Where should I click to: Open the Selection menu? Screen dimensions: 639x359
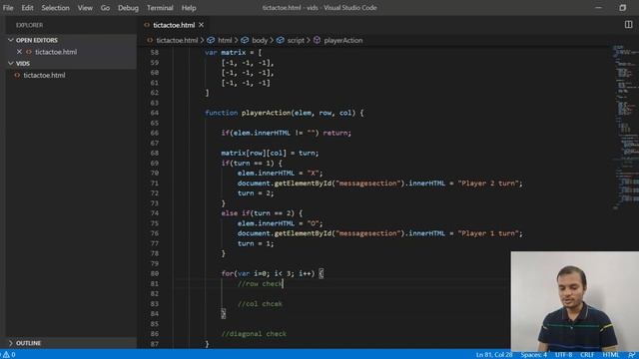coord(55,8)
